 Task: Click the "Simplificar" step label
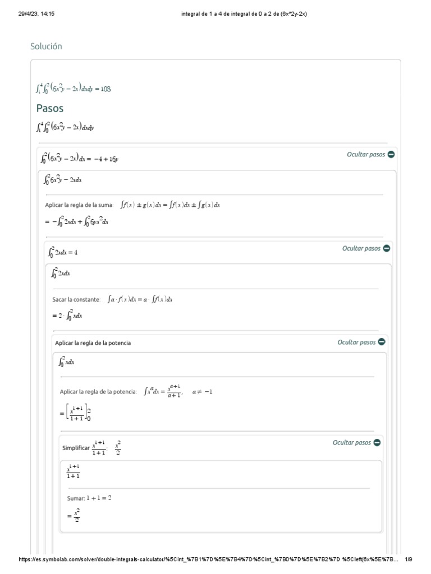click(x=76, y=448)
